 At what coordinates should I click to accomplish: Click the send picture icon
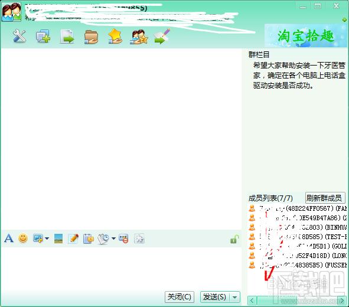[x=58, y=239]
